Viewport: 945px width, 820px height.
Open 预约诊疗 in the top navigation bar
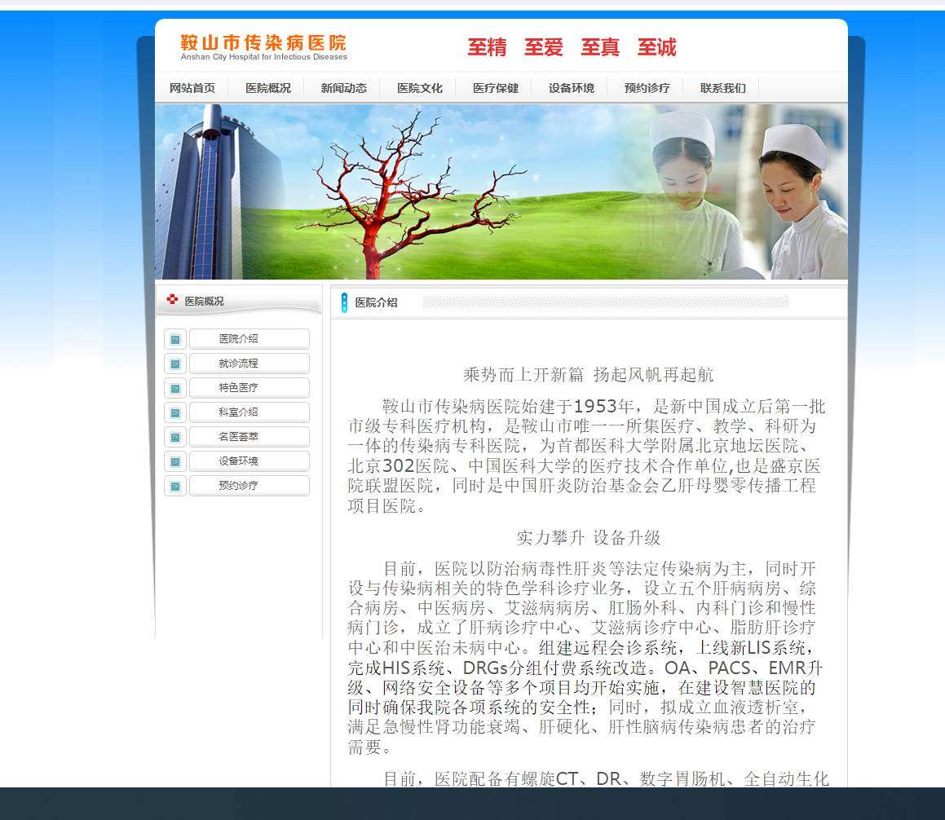point(647,88)
